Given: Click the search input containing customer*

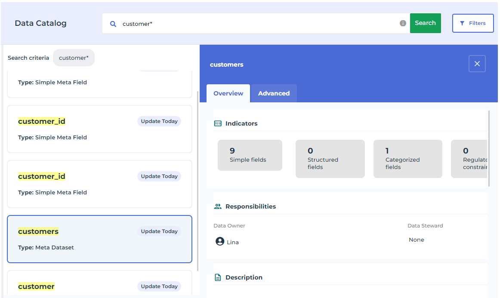Looking at the screenshot, I should click(258, 24).
